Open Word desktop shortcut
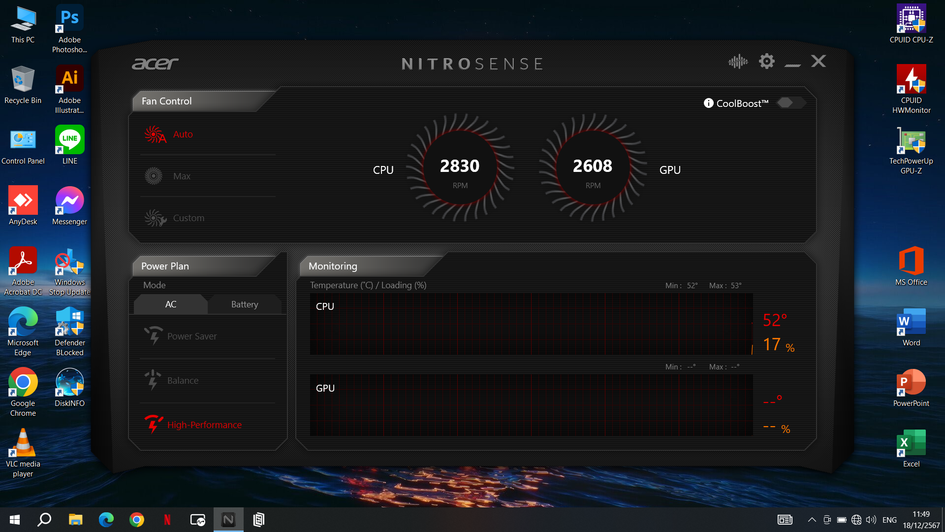945x532 pixels. (x=911, y=327)
